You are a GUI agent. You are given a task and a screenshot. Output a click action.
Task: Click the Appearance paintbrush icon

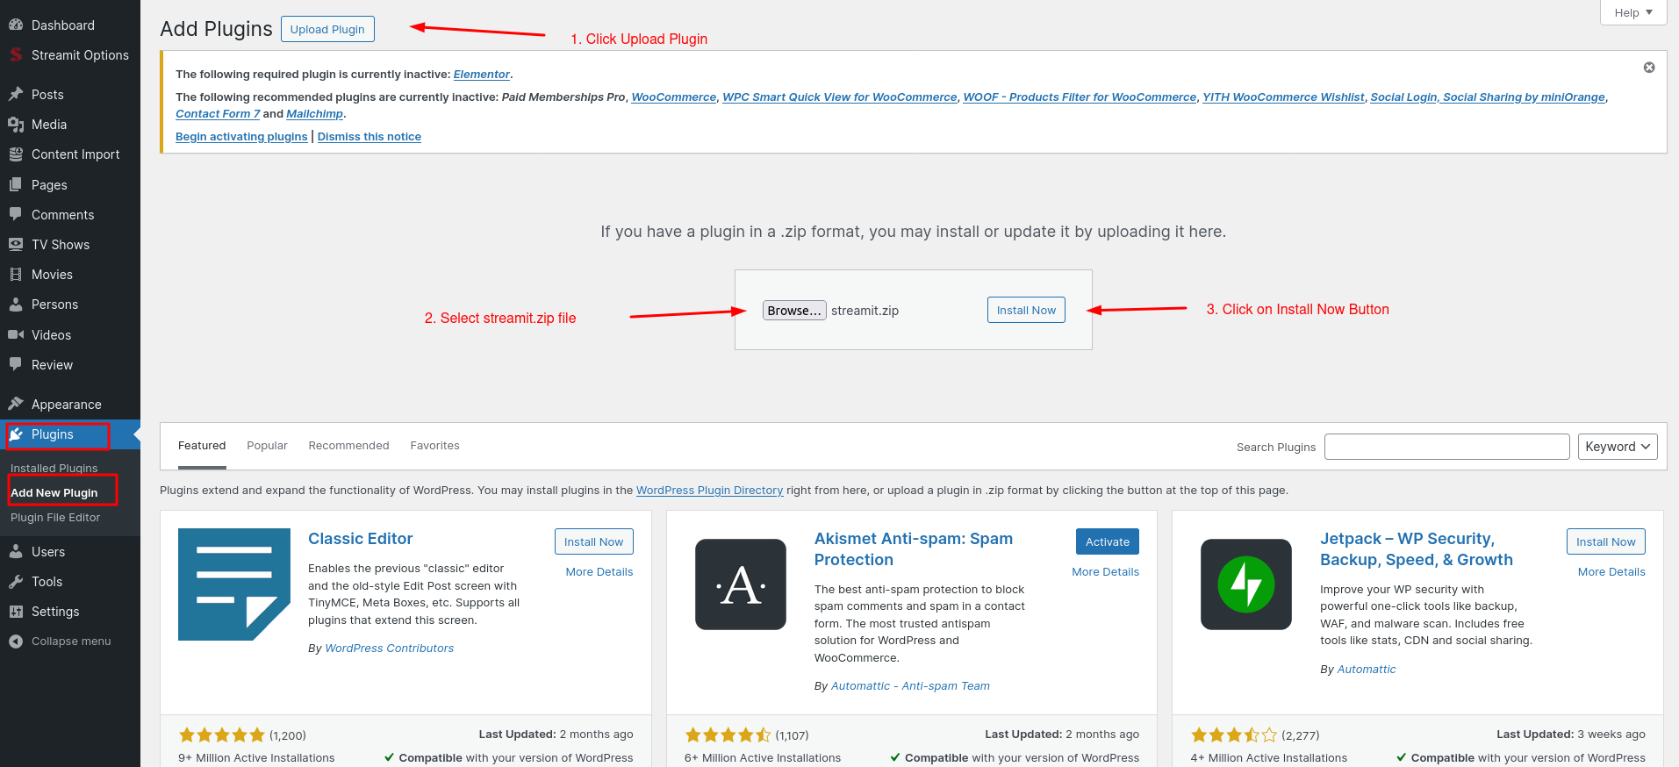16,405
